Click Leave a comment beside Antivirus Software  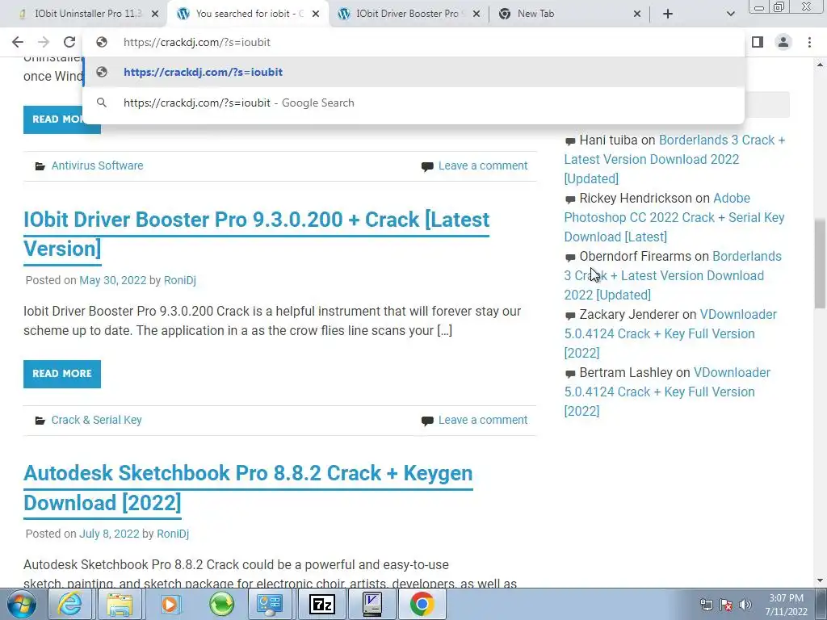[483, 165]
